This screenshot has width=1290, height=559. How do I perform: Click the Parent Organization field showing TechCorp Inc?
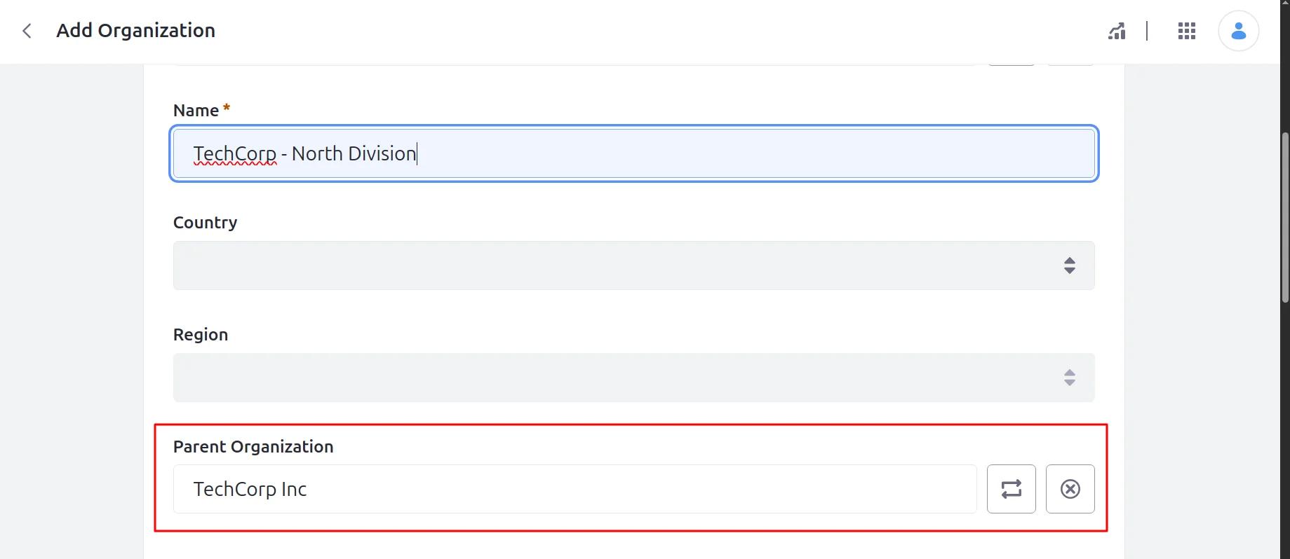575,489
